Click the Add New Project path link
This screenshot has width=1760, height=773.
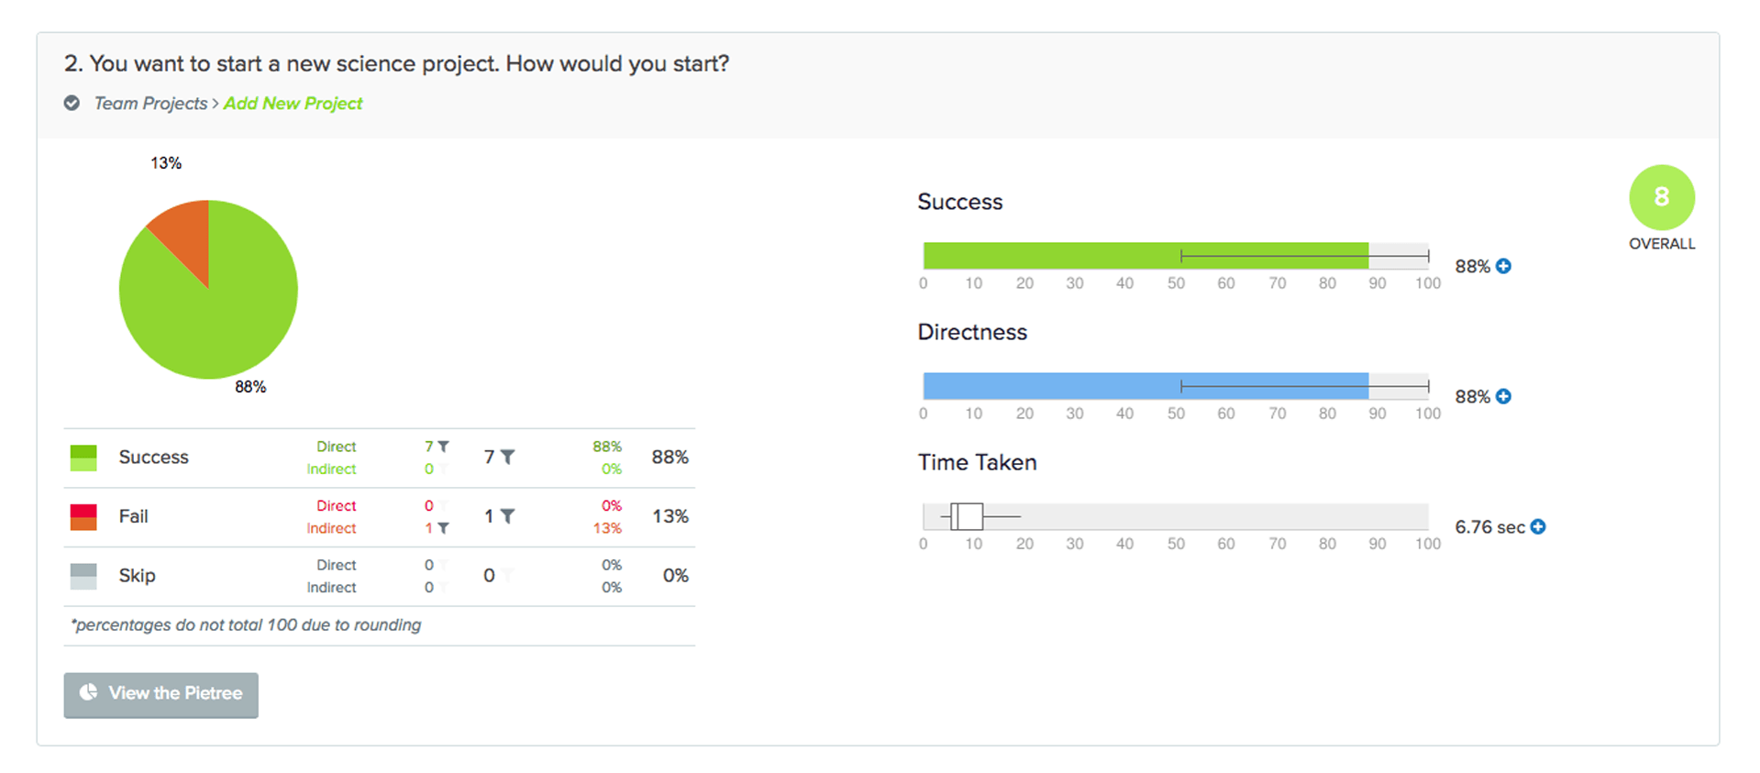[293, 104]
